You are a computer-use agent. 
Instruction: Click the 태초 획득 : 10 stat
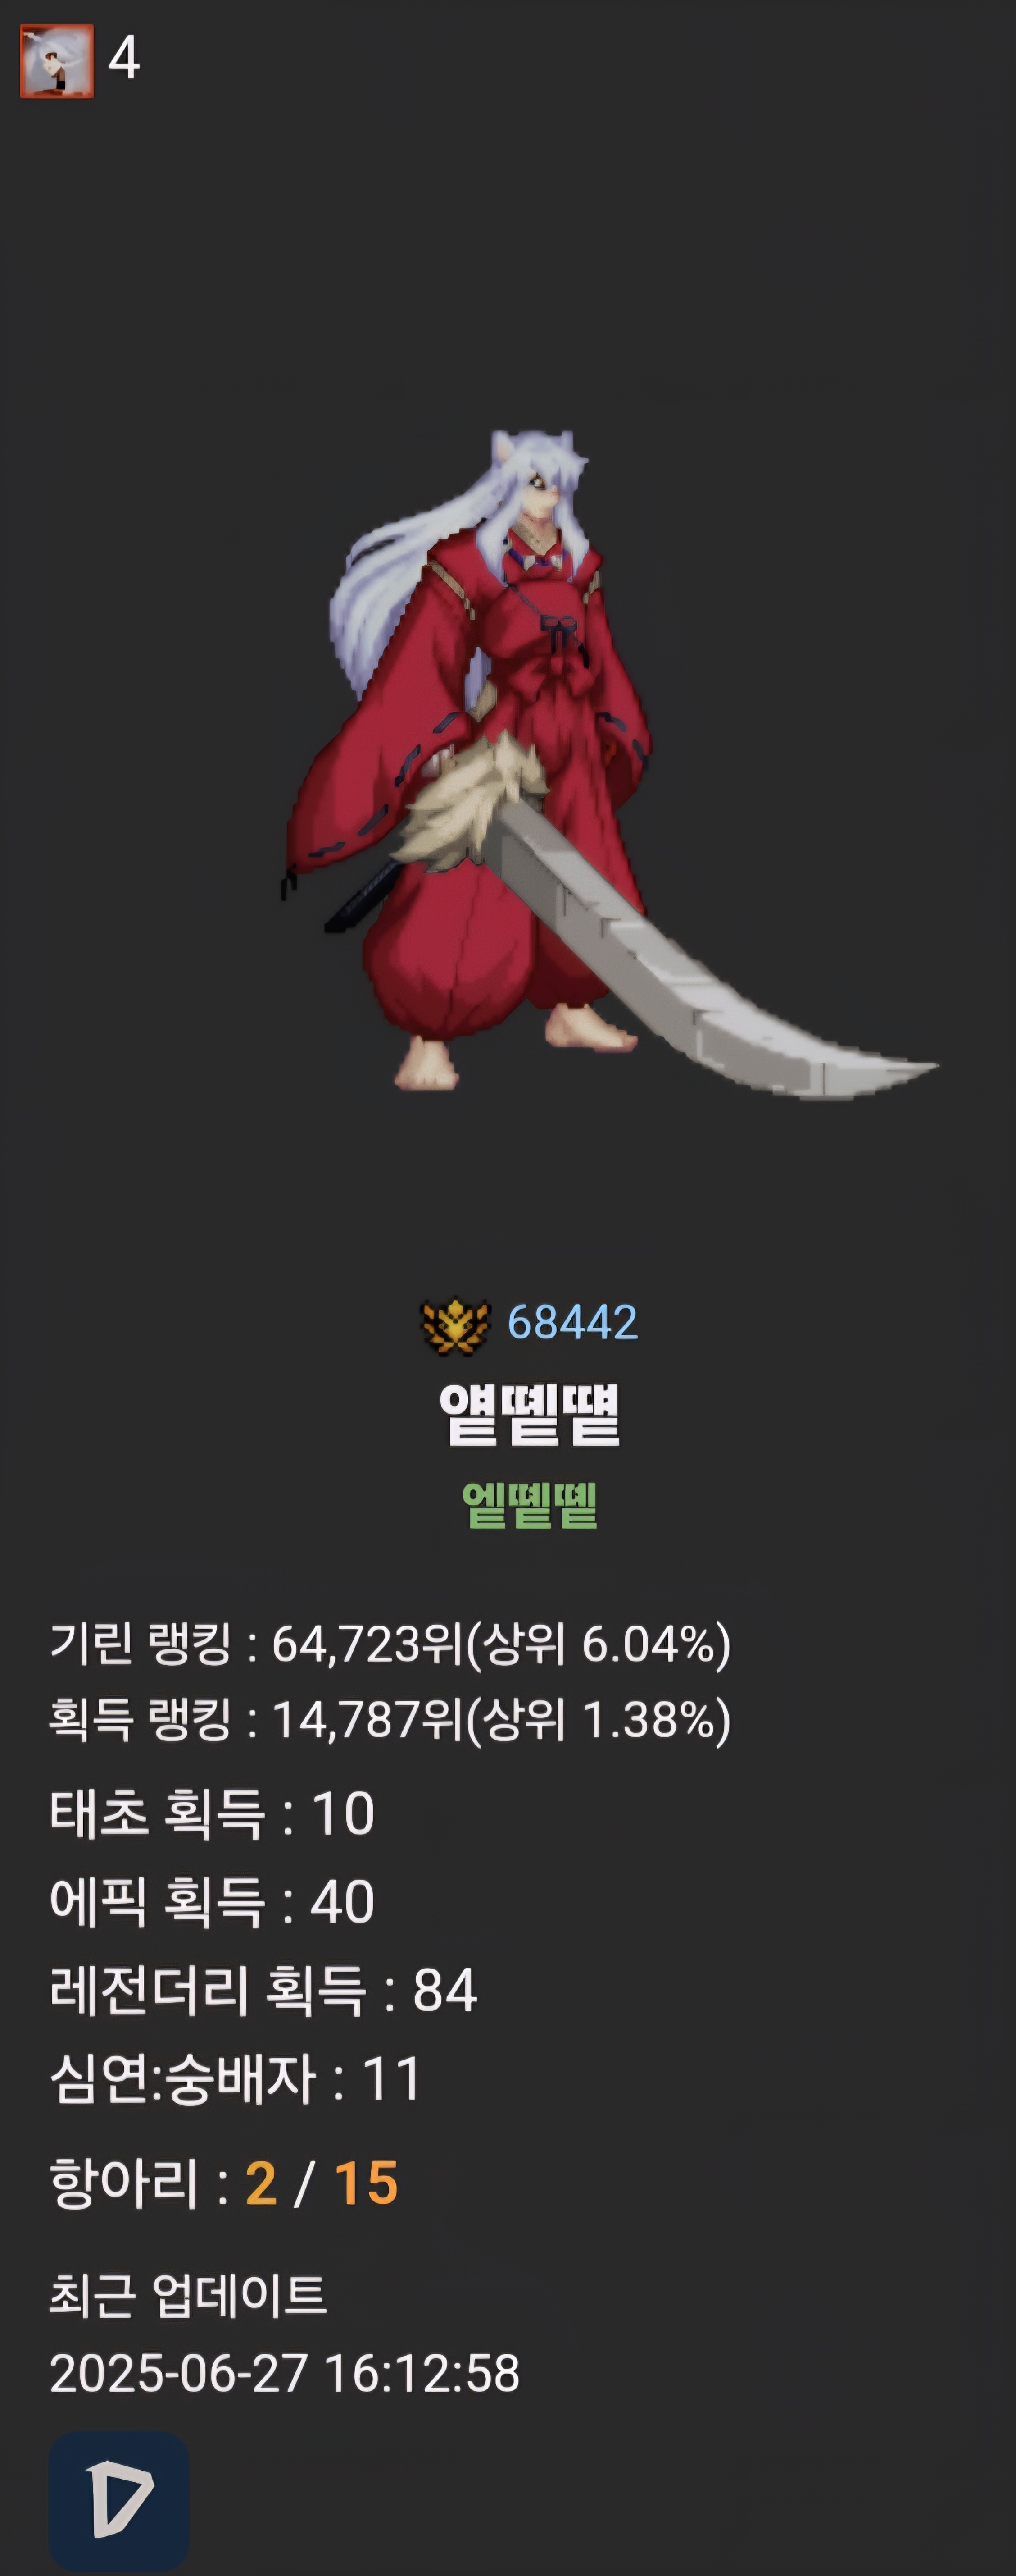[x=212, y=1813]
